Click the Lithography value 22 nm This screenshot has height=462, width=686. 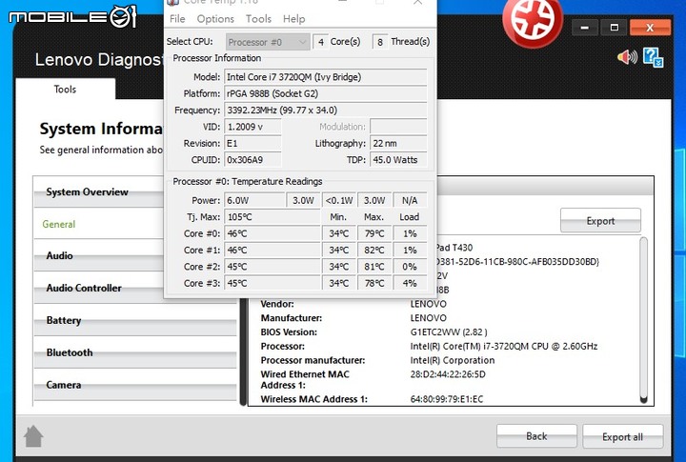point(398,144)
